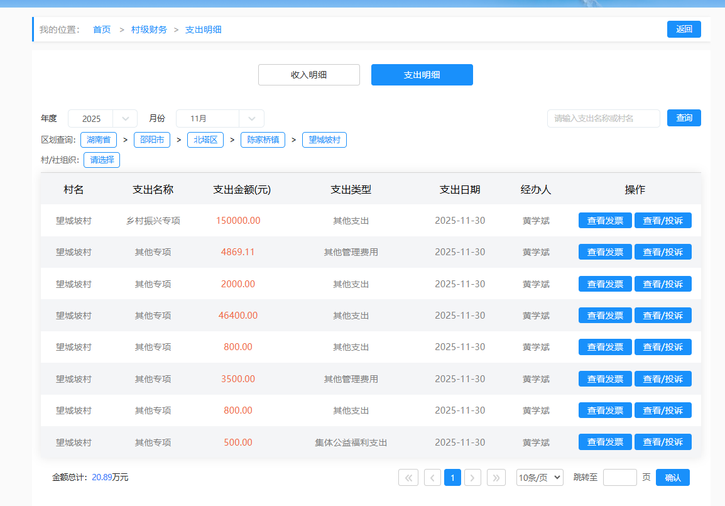This screenshot has width=725, height=506.
Task: Open the 10条/页 page size selector
Action: (x=540, y=478)
